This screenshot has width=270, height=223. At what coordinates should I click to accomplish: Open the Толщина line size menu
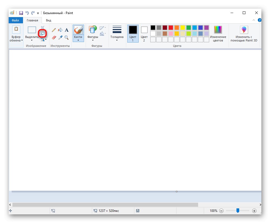(117, 34)
